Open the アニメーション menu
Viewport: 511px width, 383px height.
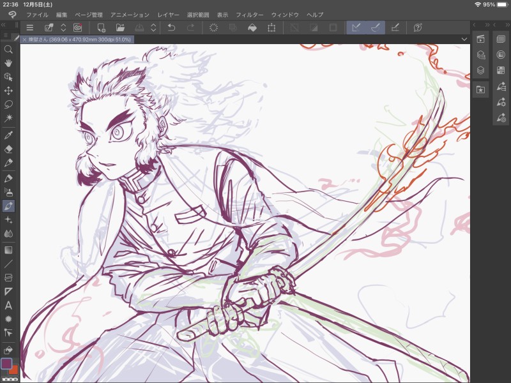(130, 15)
